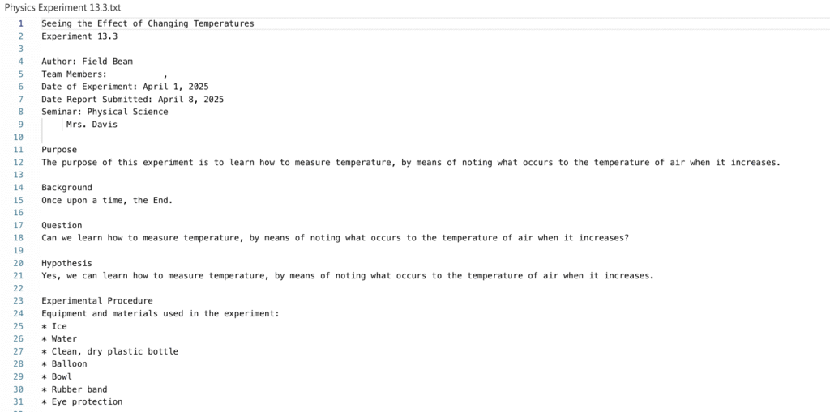Click the '* Rubber band' list item

pos(75,389)
